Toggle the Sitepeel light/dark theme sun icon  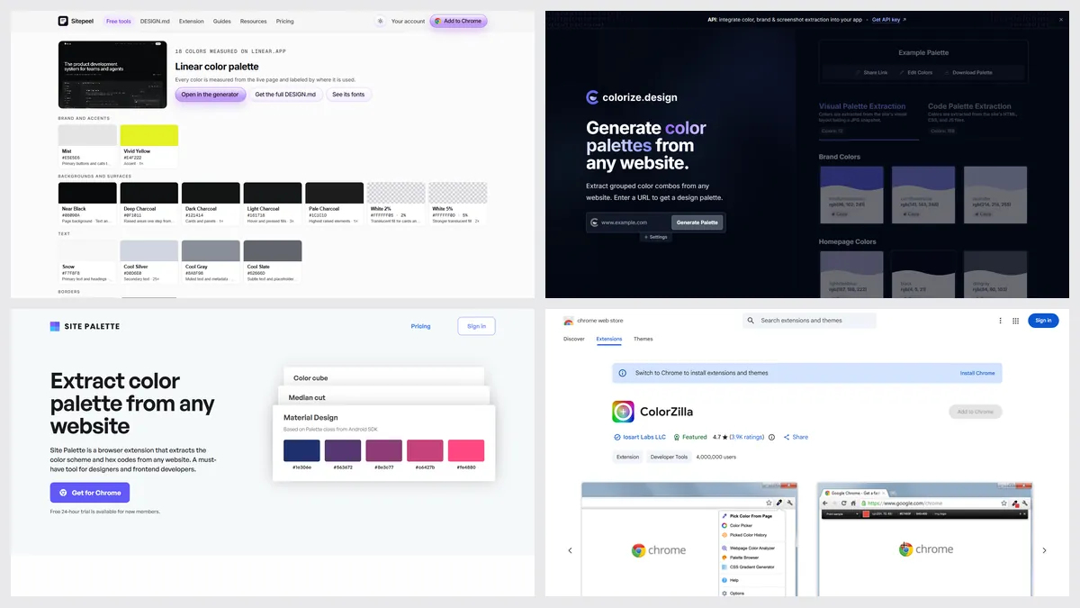(x=380, y=21)
